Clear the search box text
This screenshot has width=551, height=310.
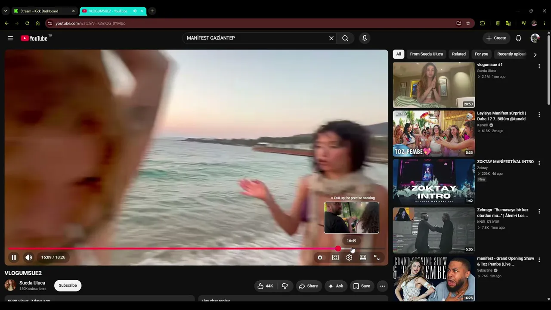(331, 38)
